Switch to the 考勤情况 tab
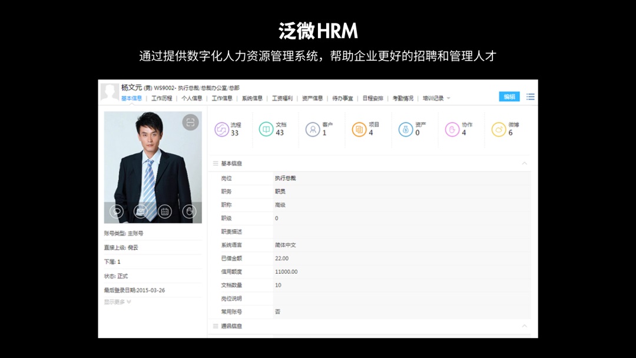Viewport: 636px width, 358px height. [x=403, y=98]
